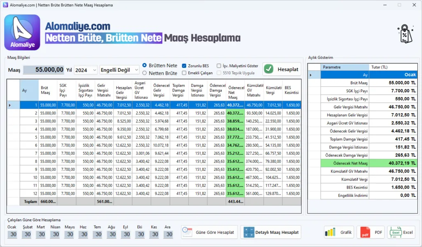422x247 pixels.
Task: Click the 38.859 net salary cell
Action: click(235, 121)
